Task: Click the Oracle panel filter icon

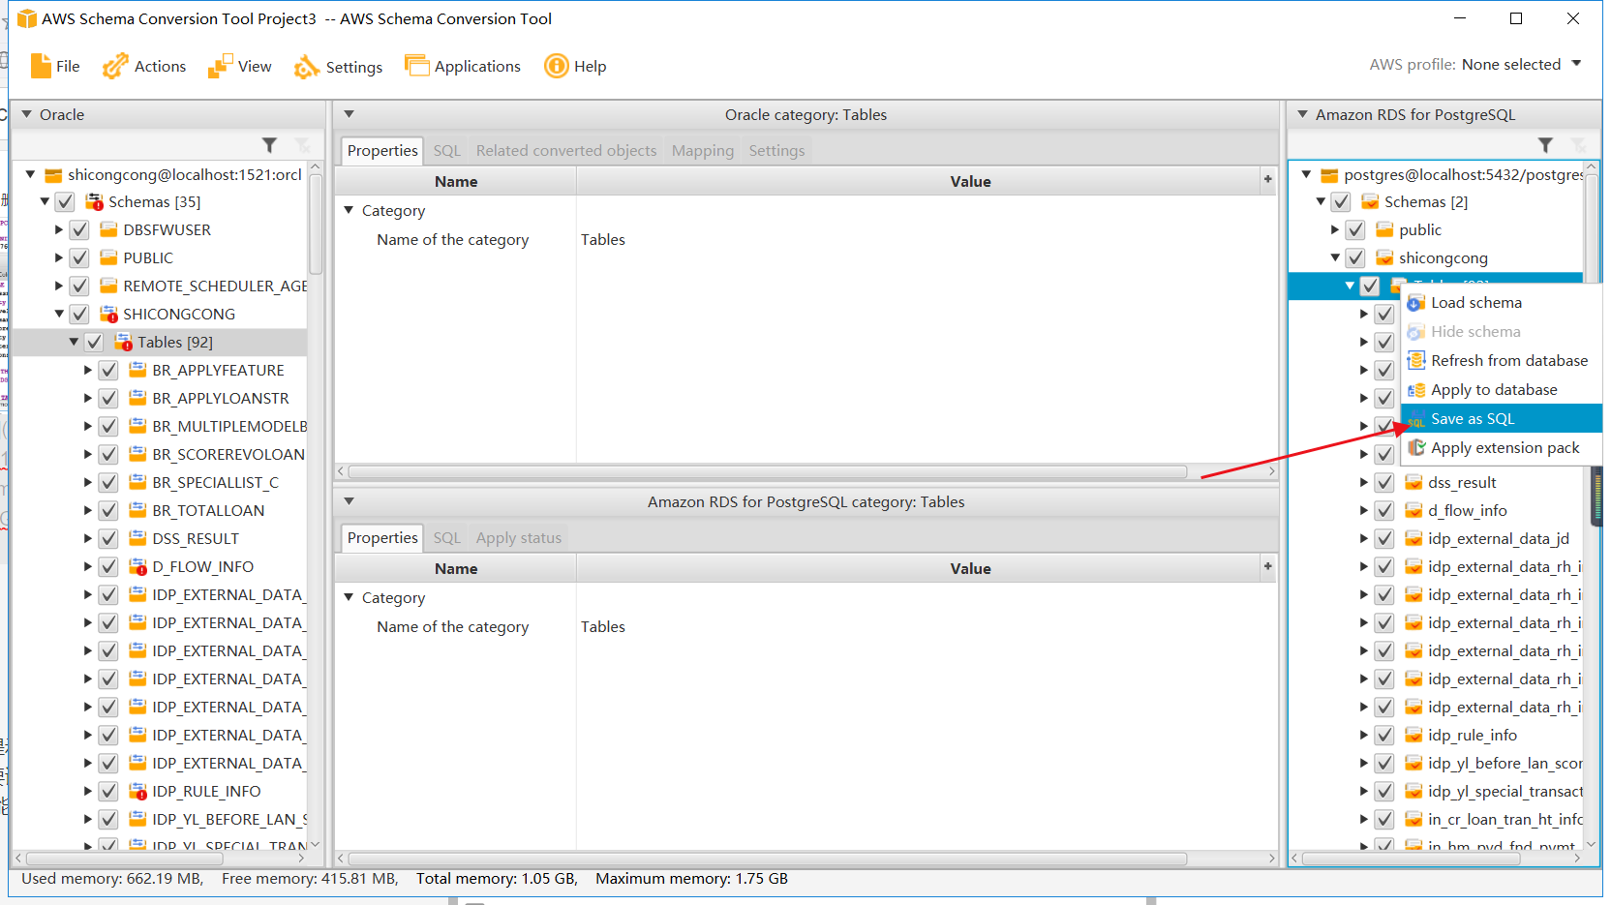Action: 270,145
